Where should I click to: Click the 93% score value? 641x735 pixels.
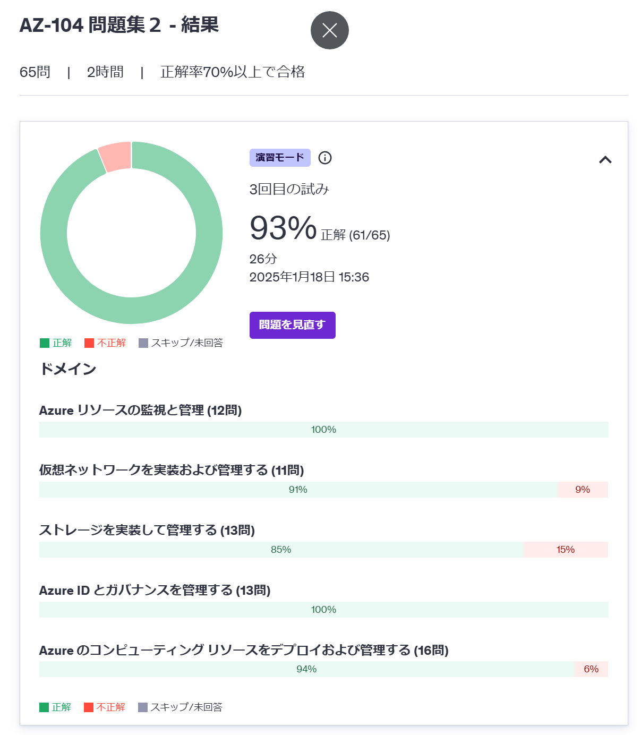point(283,228)
